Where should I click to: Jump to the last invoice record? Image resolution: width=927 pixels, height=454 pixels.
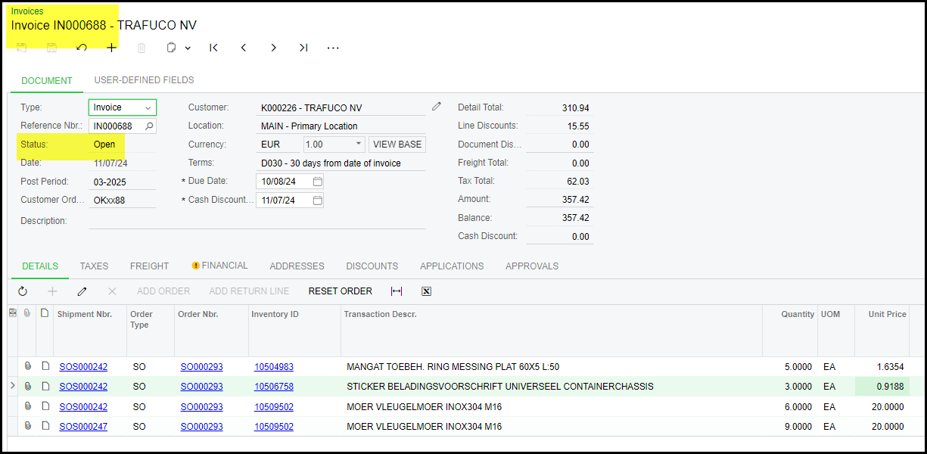point(303,48)
